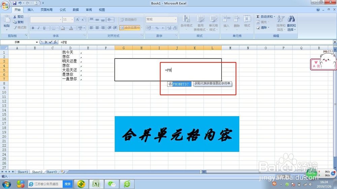Image resolution: width=337 pixels, height=189 pixels.
Task: Click column G header
Action: 124,48
